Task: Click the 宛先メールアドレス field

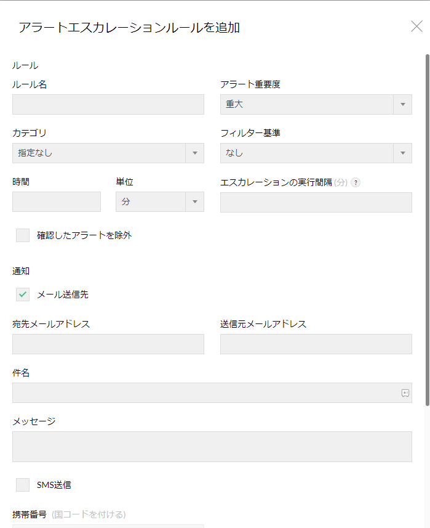Action: [x=108, y=344]
